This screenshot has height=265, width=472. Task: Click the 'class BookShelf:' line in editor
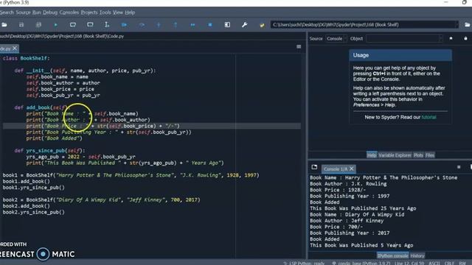(x=27, y=58)
